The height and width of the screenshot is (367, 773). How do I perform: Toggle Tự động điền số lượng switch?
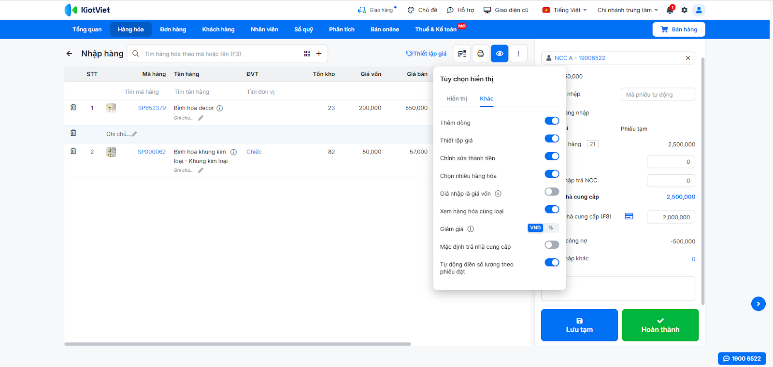click(552, 262)
